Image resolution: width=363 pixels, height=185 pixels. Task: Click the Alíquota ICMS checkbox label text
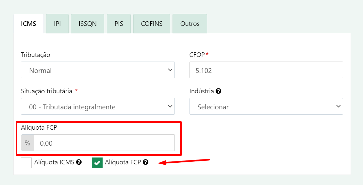pyautogui.click(x=54, y=162)
